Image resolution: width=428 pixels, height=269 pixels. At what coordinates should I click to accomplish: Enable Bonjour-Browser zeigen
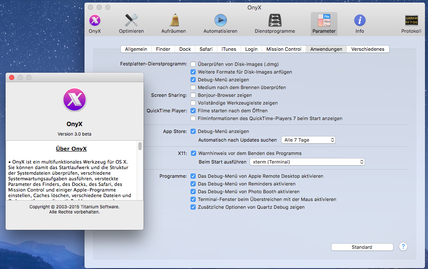pos(193,95)
